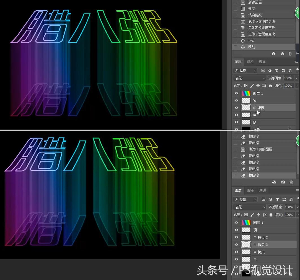Click the text layer filter icon (T)
Screen dimensions: 300x280
click(276, 70)
